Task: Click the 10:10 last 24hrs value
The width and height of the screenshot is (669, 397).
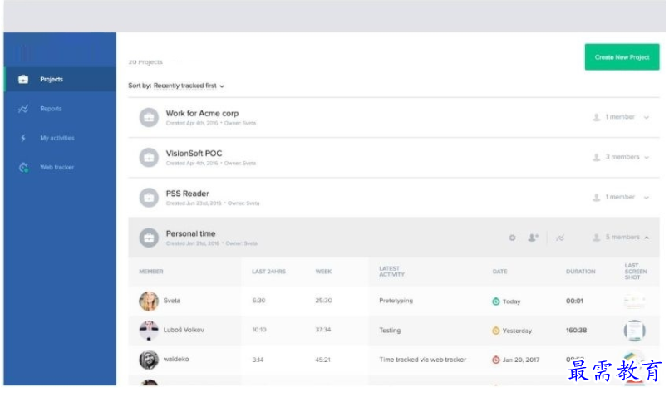Action: pos(259,330)
